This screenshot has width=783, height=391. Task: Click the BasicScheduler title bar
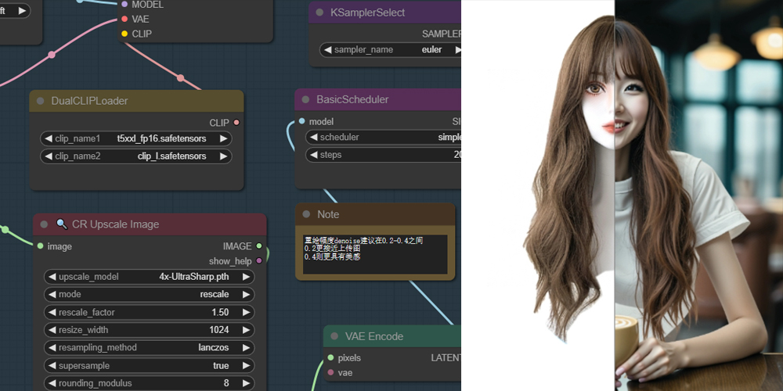377,100
